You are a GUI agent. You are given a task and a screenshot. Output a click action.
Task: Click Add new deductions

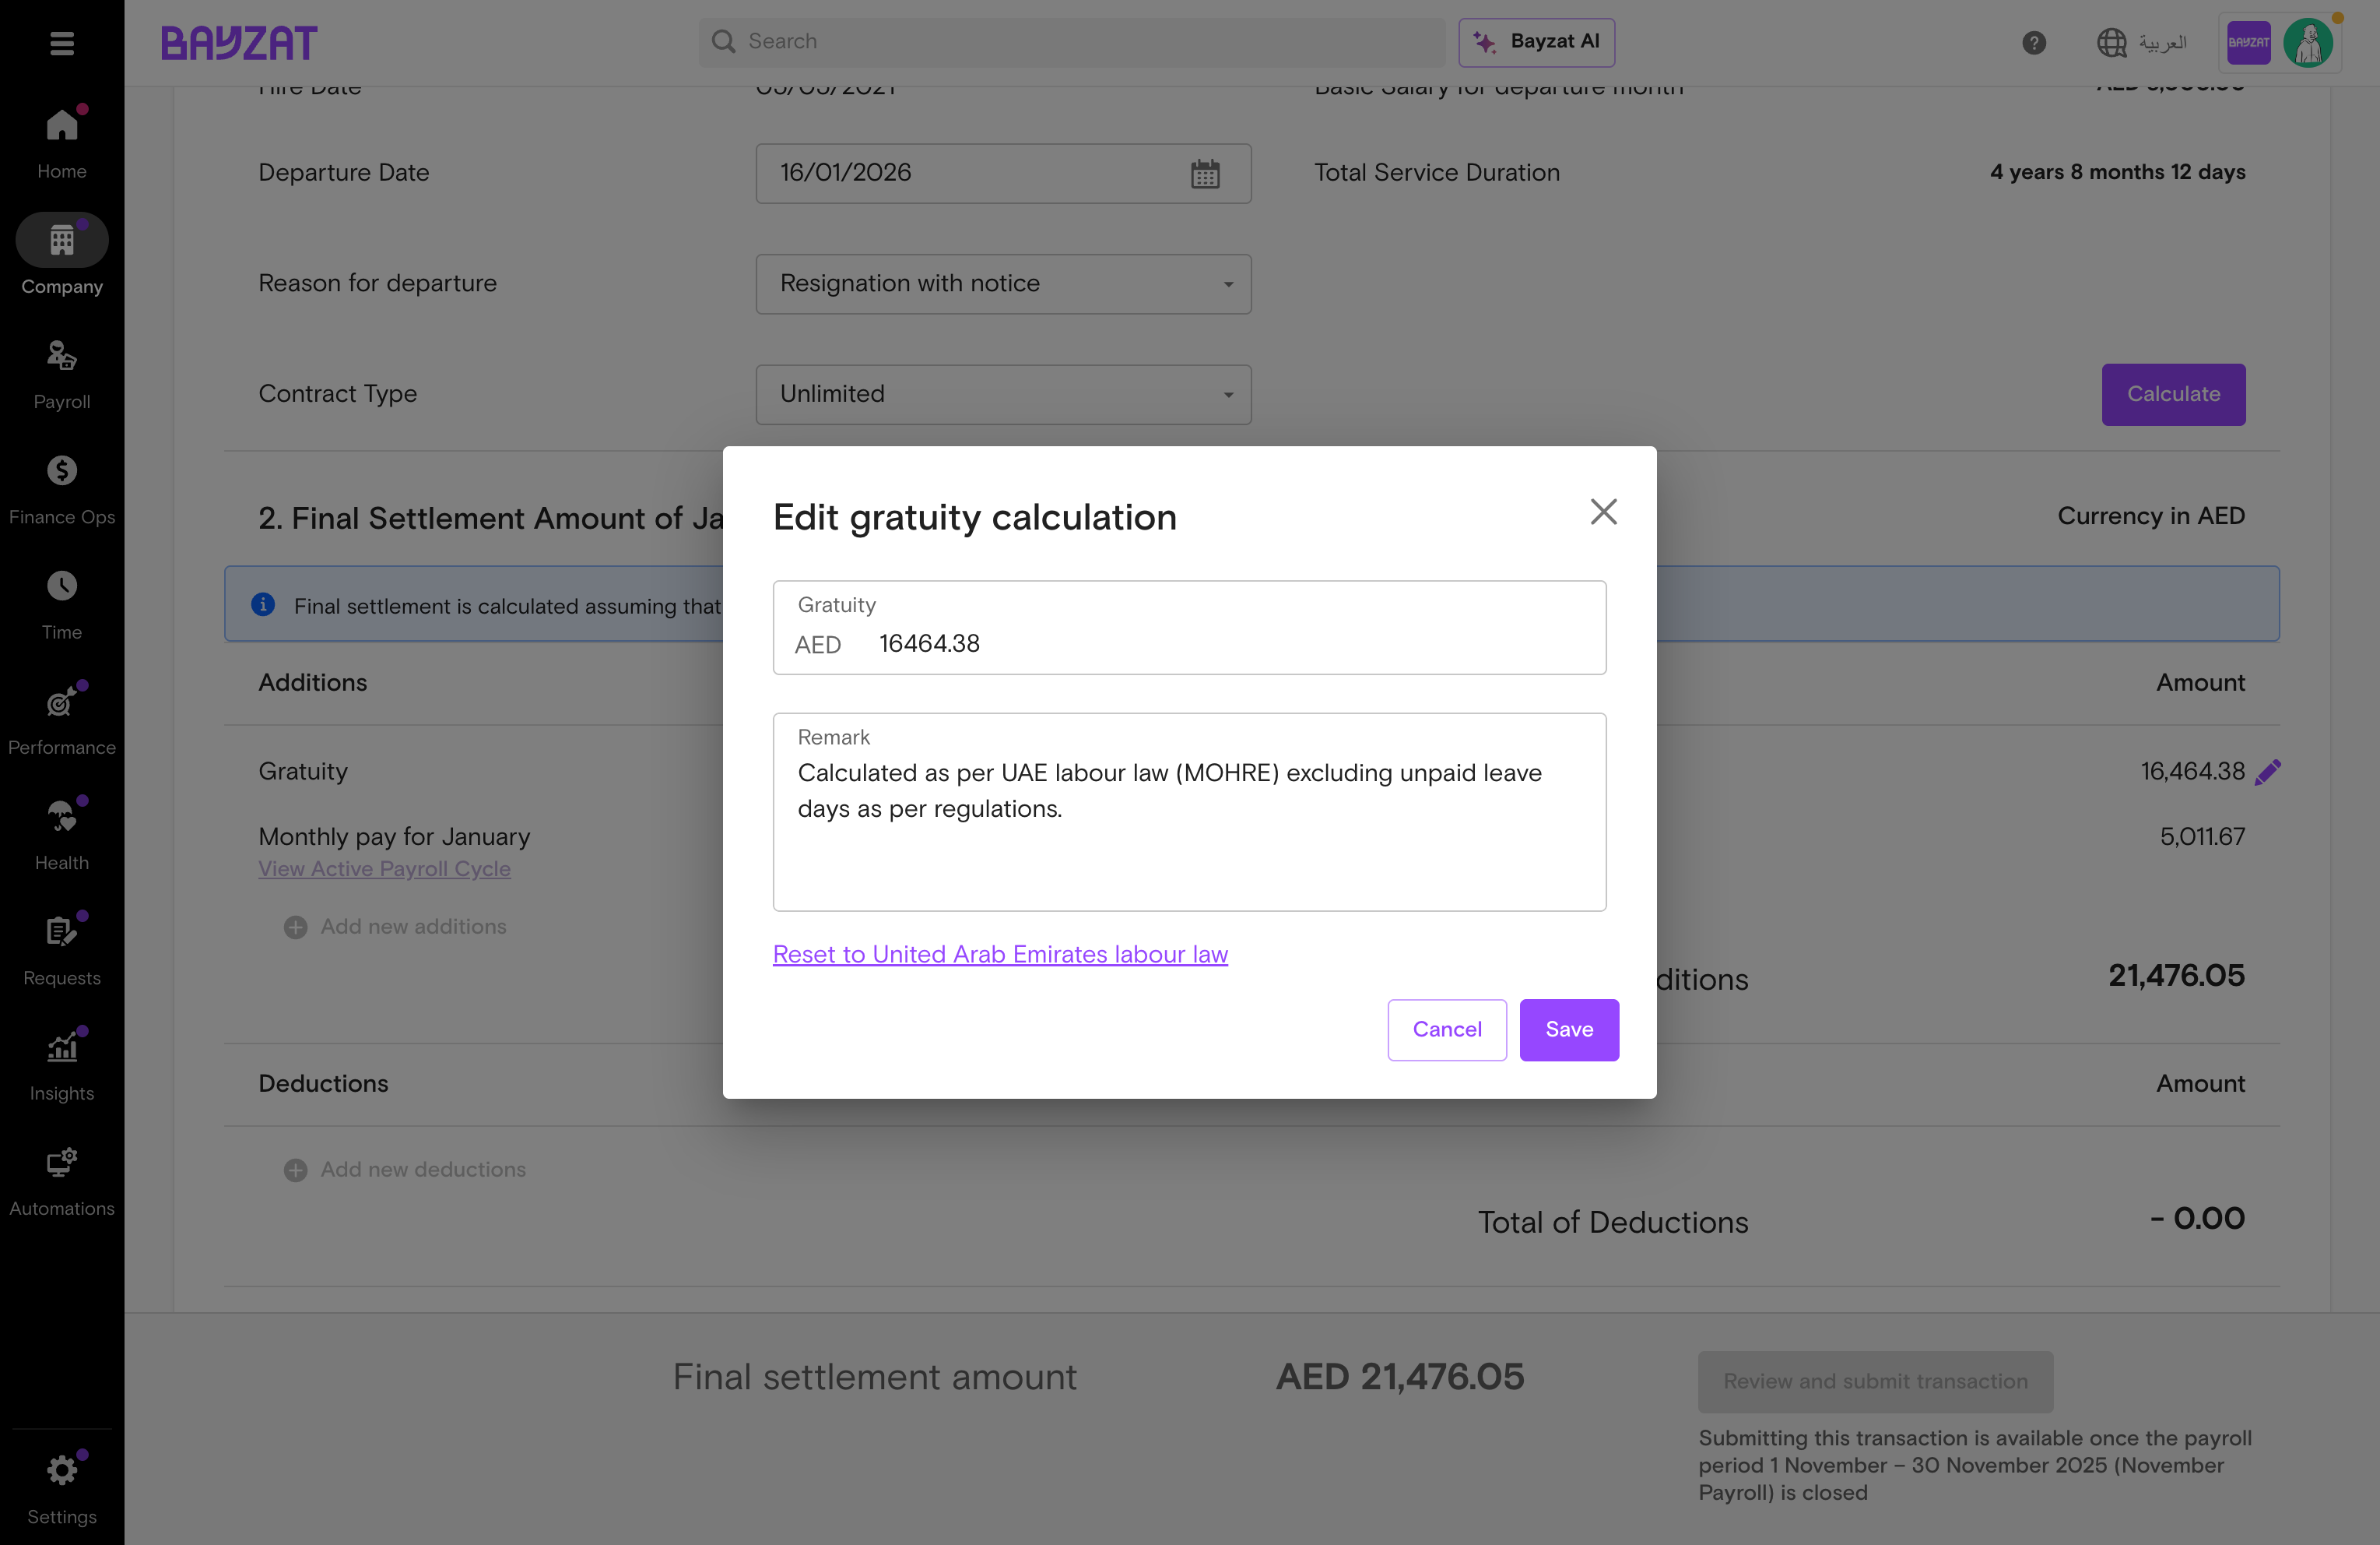tap(405, 1170)
